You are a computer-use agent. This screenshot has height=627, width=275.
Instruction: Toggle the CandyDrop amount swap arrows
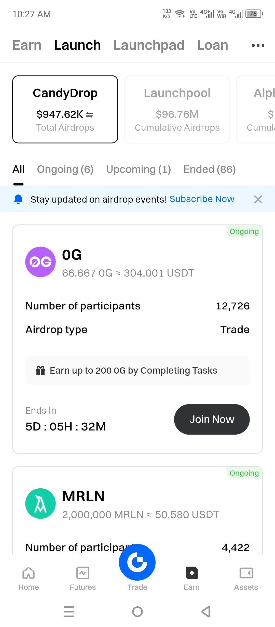click(90, 115)
